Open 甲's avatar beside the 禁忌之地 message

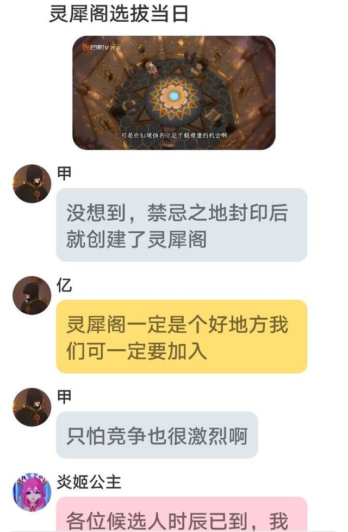click(32, 183)
